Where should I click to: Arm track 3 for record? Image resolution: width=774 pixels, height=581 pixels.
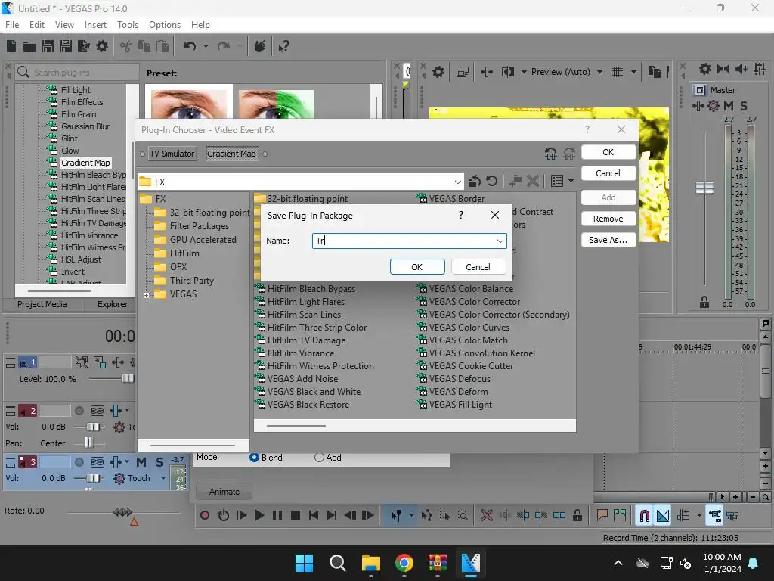coord(79,462)
